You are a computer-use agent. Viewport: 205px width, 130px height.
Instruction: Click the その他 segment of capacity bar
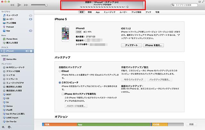[160, 124]
